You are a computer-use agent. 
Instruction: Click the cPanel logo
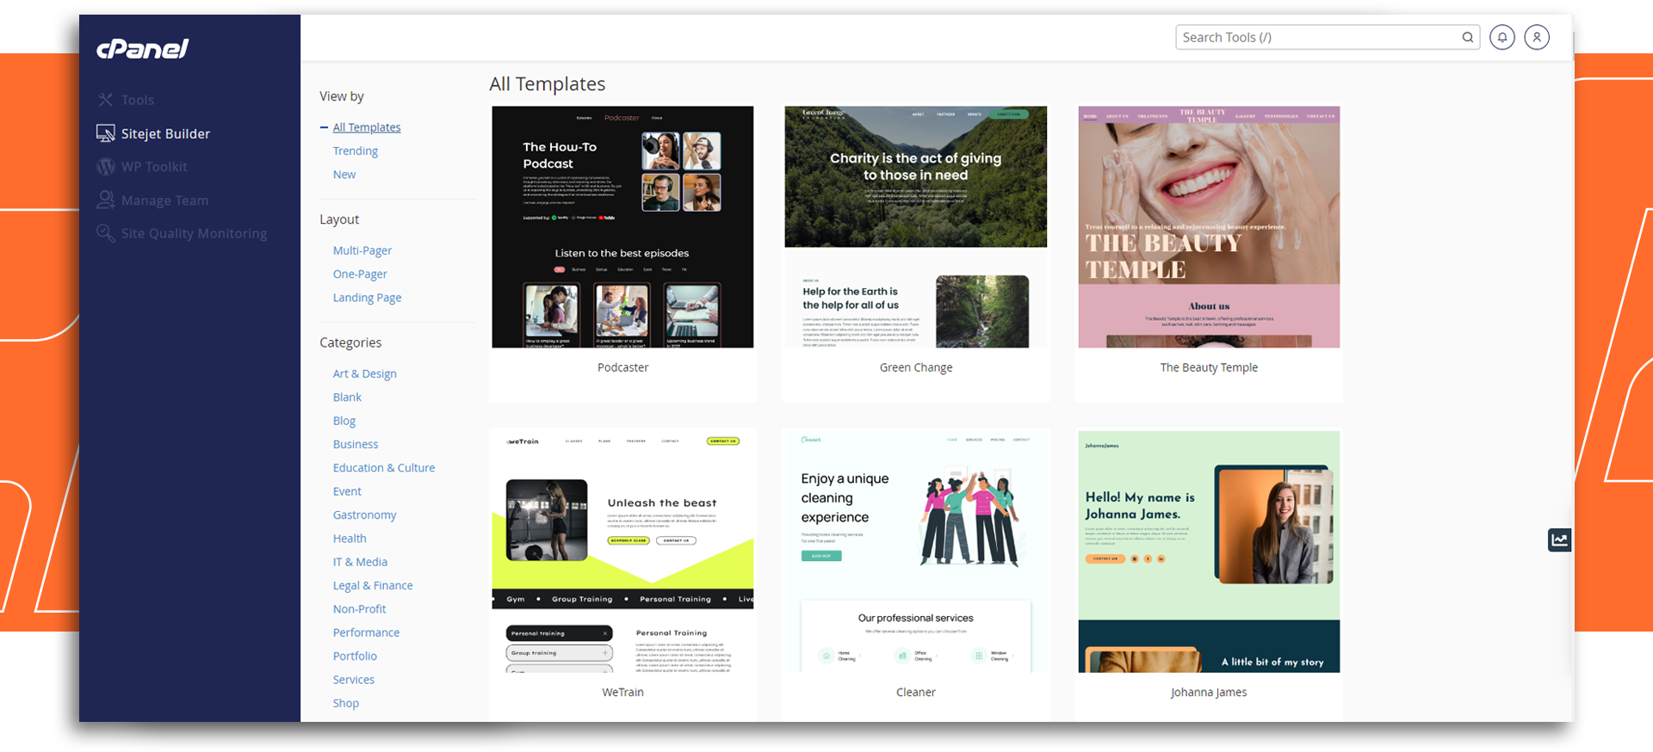(142, 49)
